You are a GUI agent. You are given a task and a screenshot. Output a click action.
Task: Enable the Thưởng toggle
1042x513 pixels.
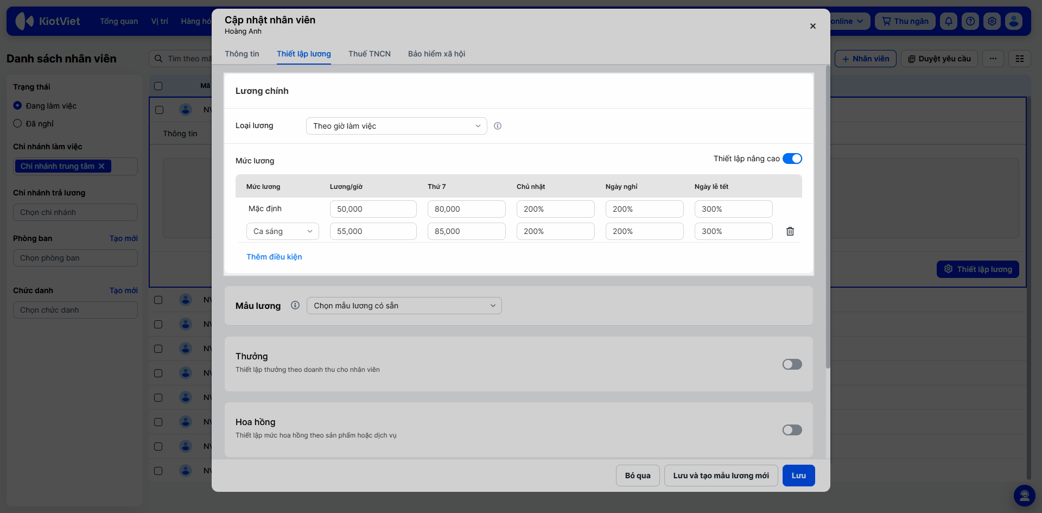(792, 364)
